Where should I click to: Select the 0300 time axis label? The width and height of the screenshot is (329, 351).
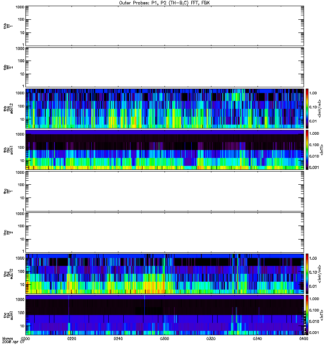tap(164, 338)
